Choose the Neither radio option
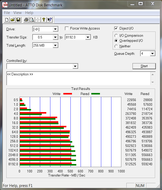 pyautogui.click(x=116, y=46)
